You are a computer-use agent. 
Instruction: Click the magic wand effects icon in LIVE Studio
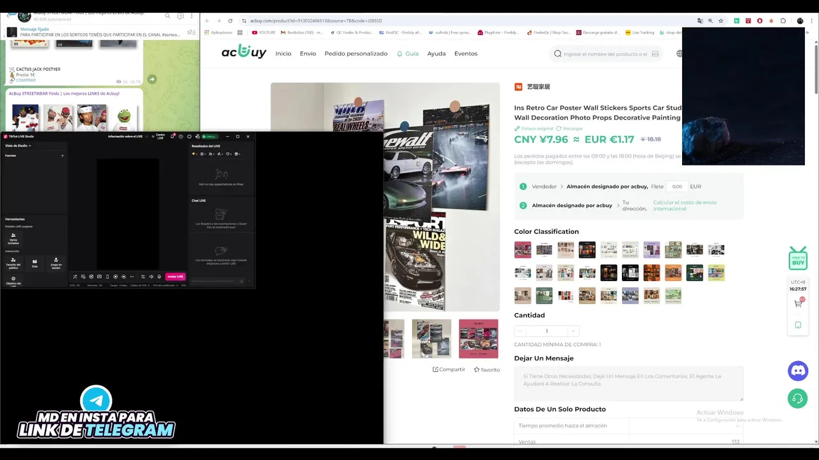[x=75, y=277]
